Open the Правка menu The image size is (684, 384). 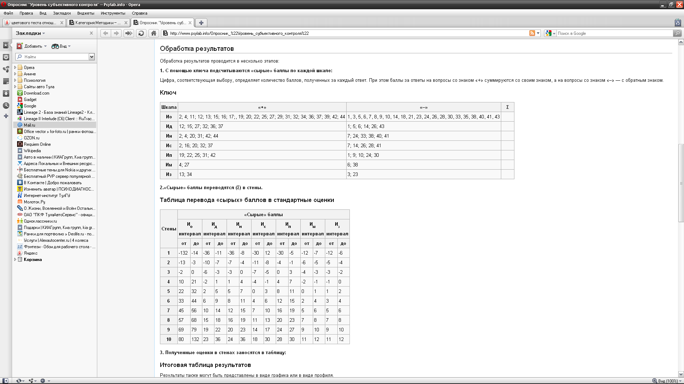[x=26, y=13]
